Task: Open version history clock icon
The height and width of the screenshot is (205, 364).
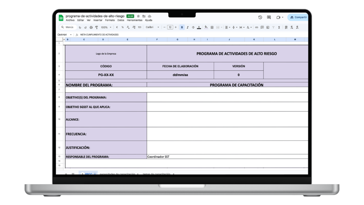Action: pos(260,17)
